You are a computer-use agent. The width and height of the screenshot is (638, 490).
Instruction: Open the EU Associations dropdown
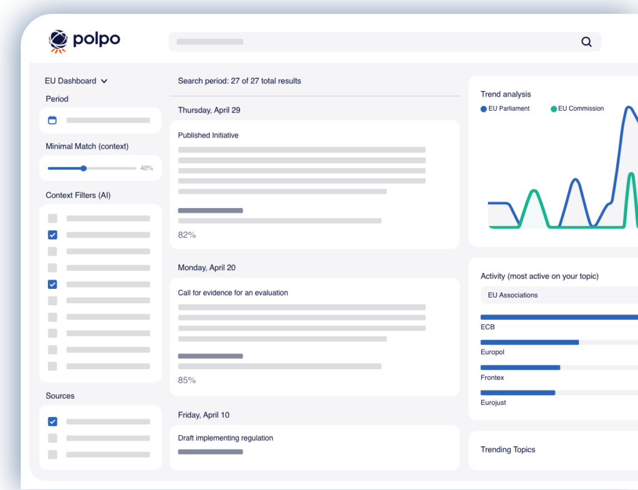[559, 295]
